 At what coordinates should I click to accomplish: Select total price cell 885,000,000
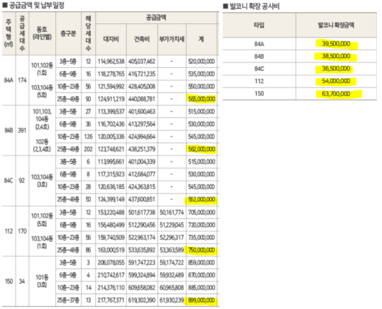[x=202, y=288]
